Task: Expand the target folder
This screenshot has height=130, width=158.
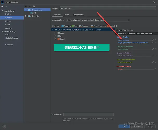Action: pyautogui.click(x=55, y=39)
